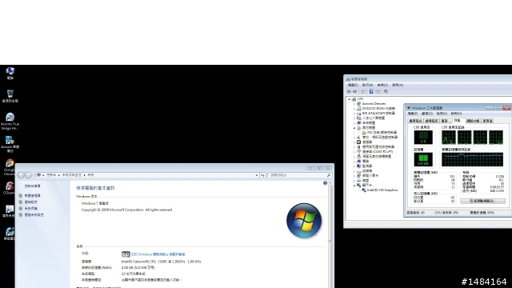Select 滑鼠及其他指標裝置 node in Device Manager
Viewport: 512px width, 288px height.
(377, 157)
